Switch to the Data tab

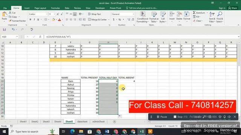tap(67, 8)
